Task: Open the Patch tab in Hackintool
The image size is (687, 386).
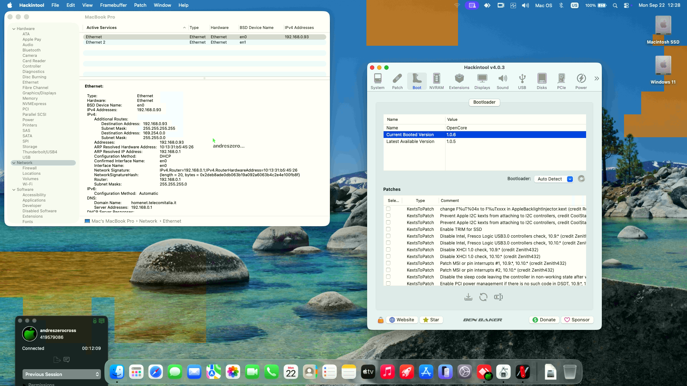Action: 397,81
